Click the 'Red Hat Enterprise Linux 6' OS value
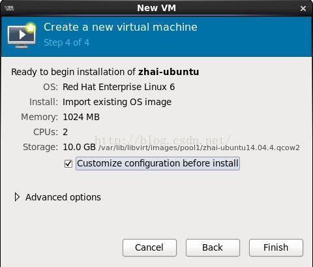Viewport: 313px width, 267px height. tap(119, 87)
